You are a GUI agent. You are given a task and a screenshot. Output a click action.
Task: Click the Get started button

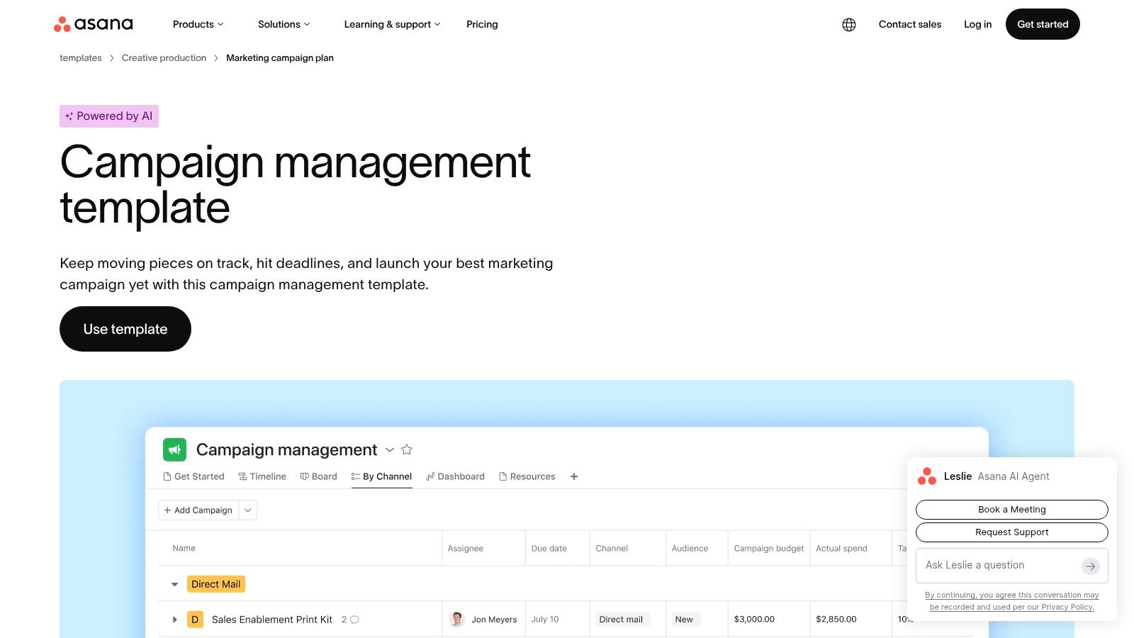tap(1043, 24)
